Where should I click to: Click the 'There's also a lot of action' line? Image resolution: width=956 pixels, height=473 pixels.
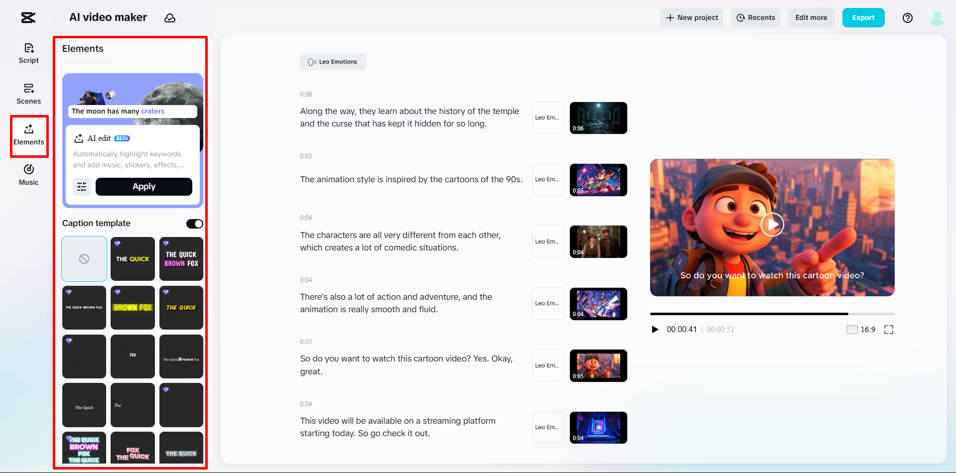(396, 303)
